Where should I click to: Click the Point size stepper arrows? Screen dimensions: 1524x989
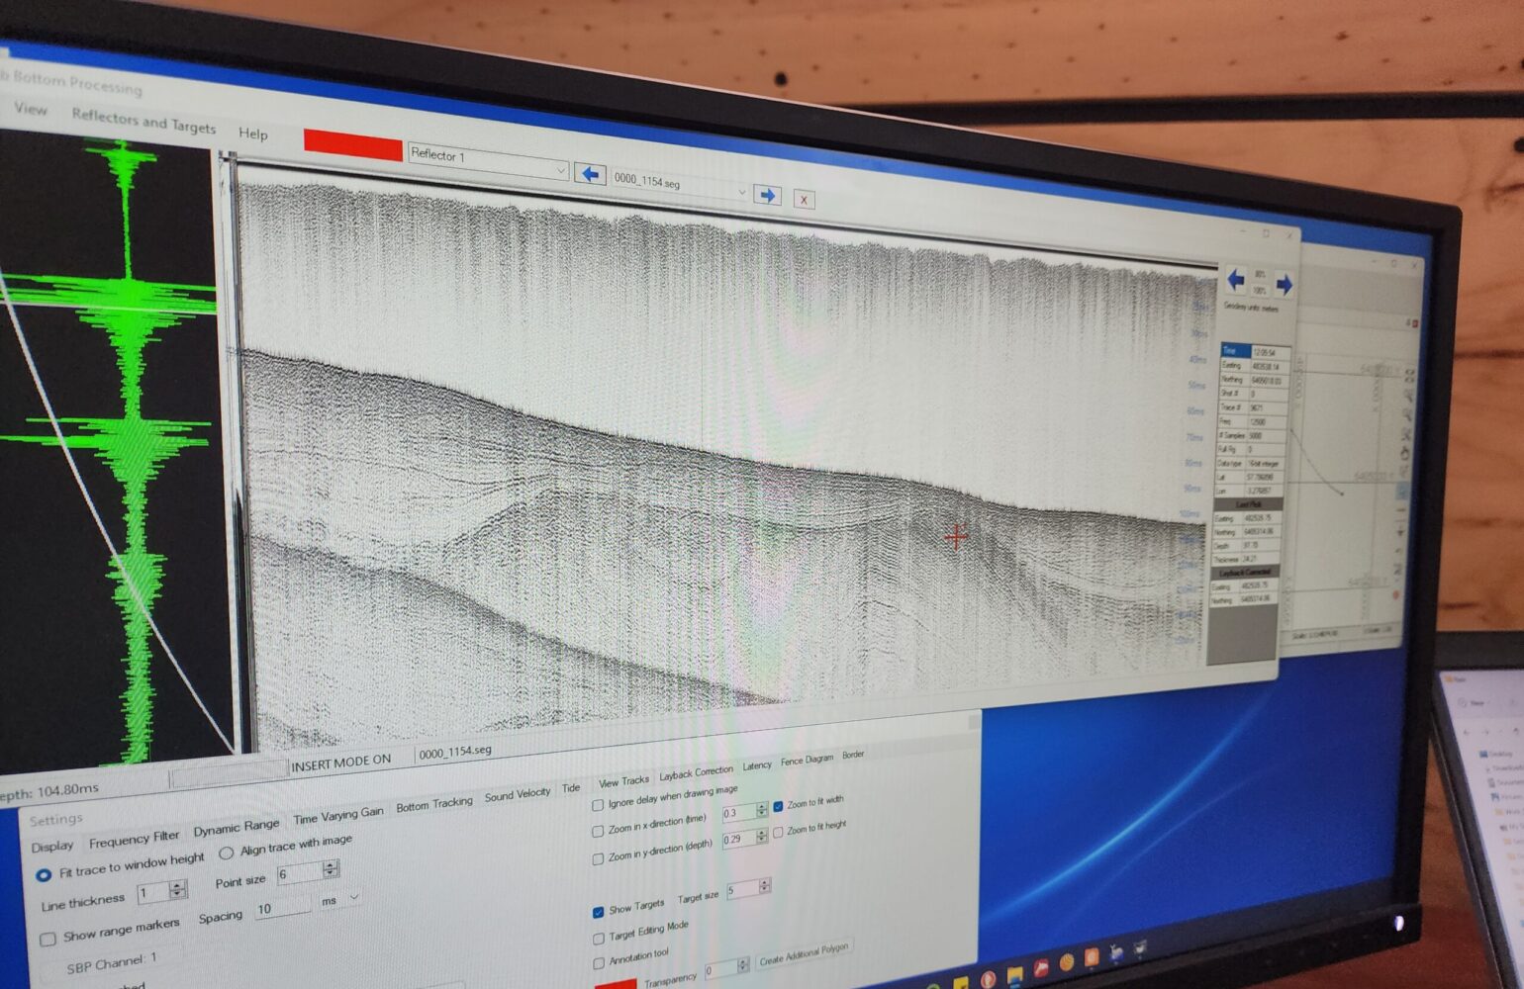click(x=332, y=869)
